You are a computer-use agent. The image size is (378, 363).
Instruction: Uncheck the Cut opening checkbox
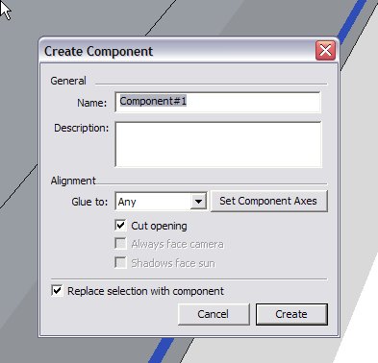pos(120,226)
